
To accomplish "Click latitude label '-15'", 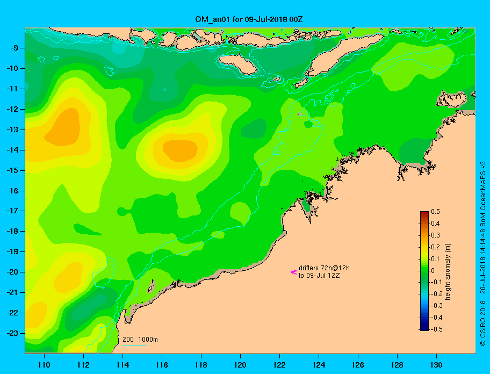I will [x=12, y=170].
